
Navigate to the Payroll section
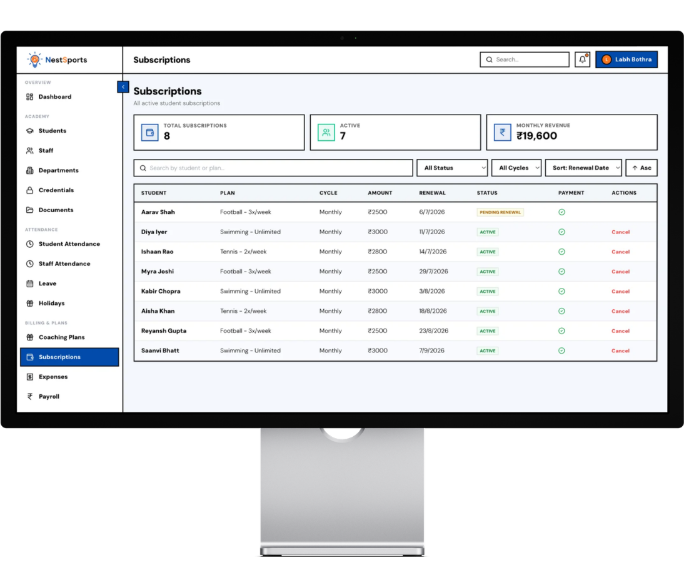coord(69,397)
